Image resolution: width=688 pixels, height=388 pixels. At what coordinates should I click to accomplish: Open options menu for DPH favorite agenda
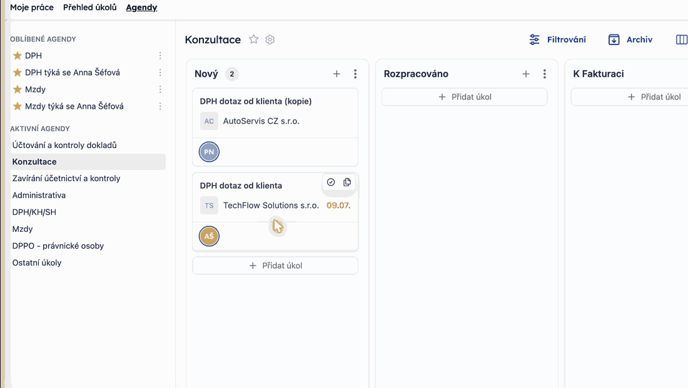[x=160, y=56]
